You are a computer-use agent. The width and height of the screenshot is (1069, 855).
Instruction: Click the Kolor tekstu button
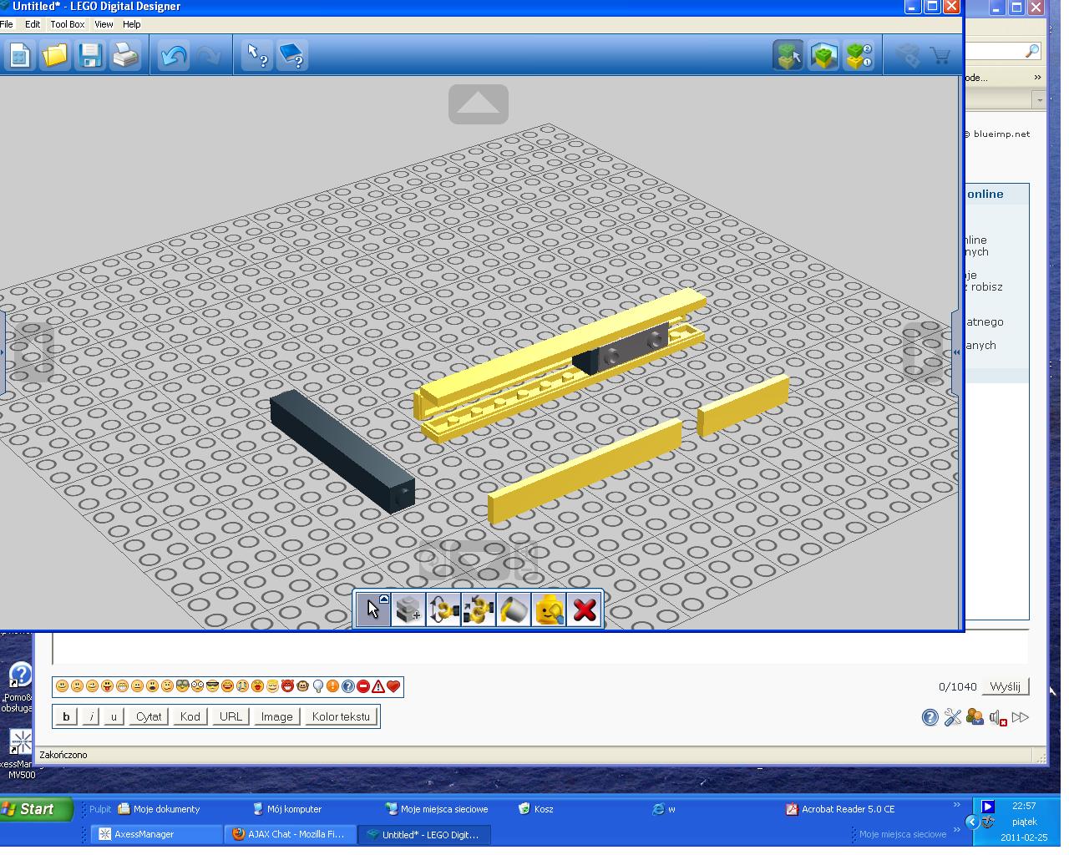coord(341,716)
